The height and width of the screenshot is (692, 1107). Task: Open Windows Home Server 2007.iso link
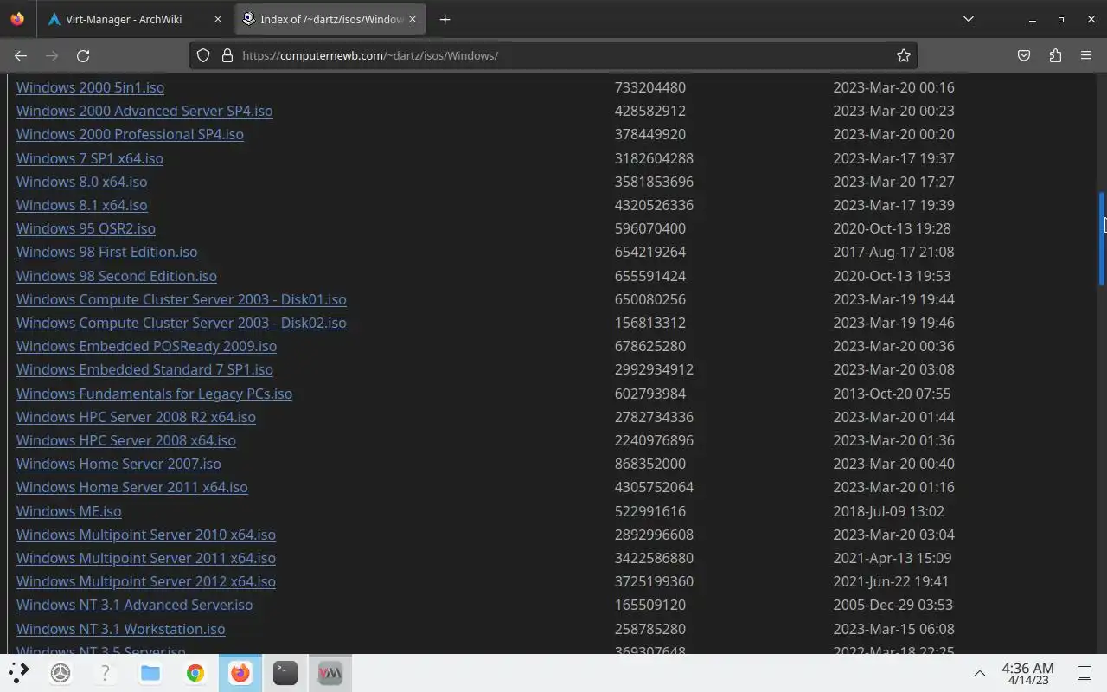pyautogui.click(x=118, y=464)
